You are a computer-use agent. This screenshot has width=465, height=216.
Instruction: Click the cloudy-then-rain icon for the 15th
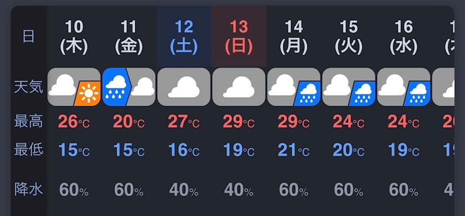(x=349, y=87)
